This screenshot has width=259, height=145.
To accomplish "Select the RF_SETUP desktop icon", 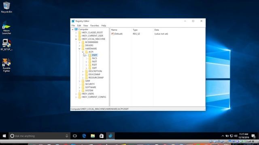I will [6, 45].
